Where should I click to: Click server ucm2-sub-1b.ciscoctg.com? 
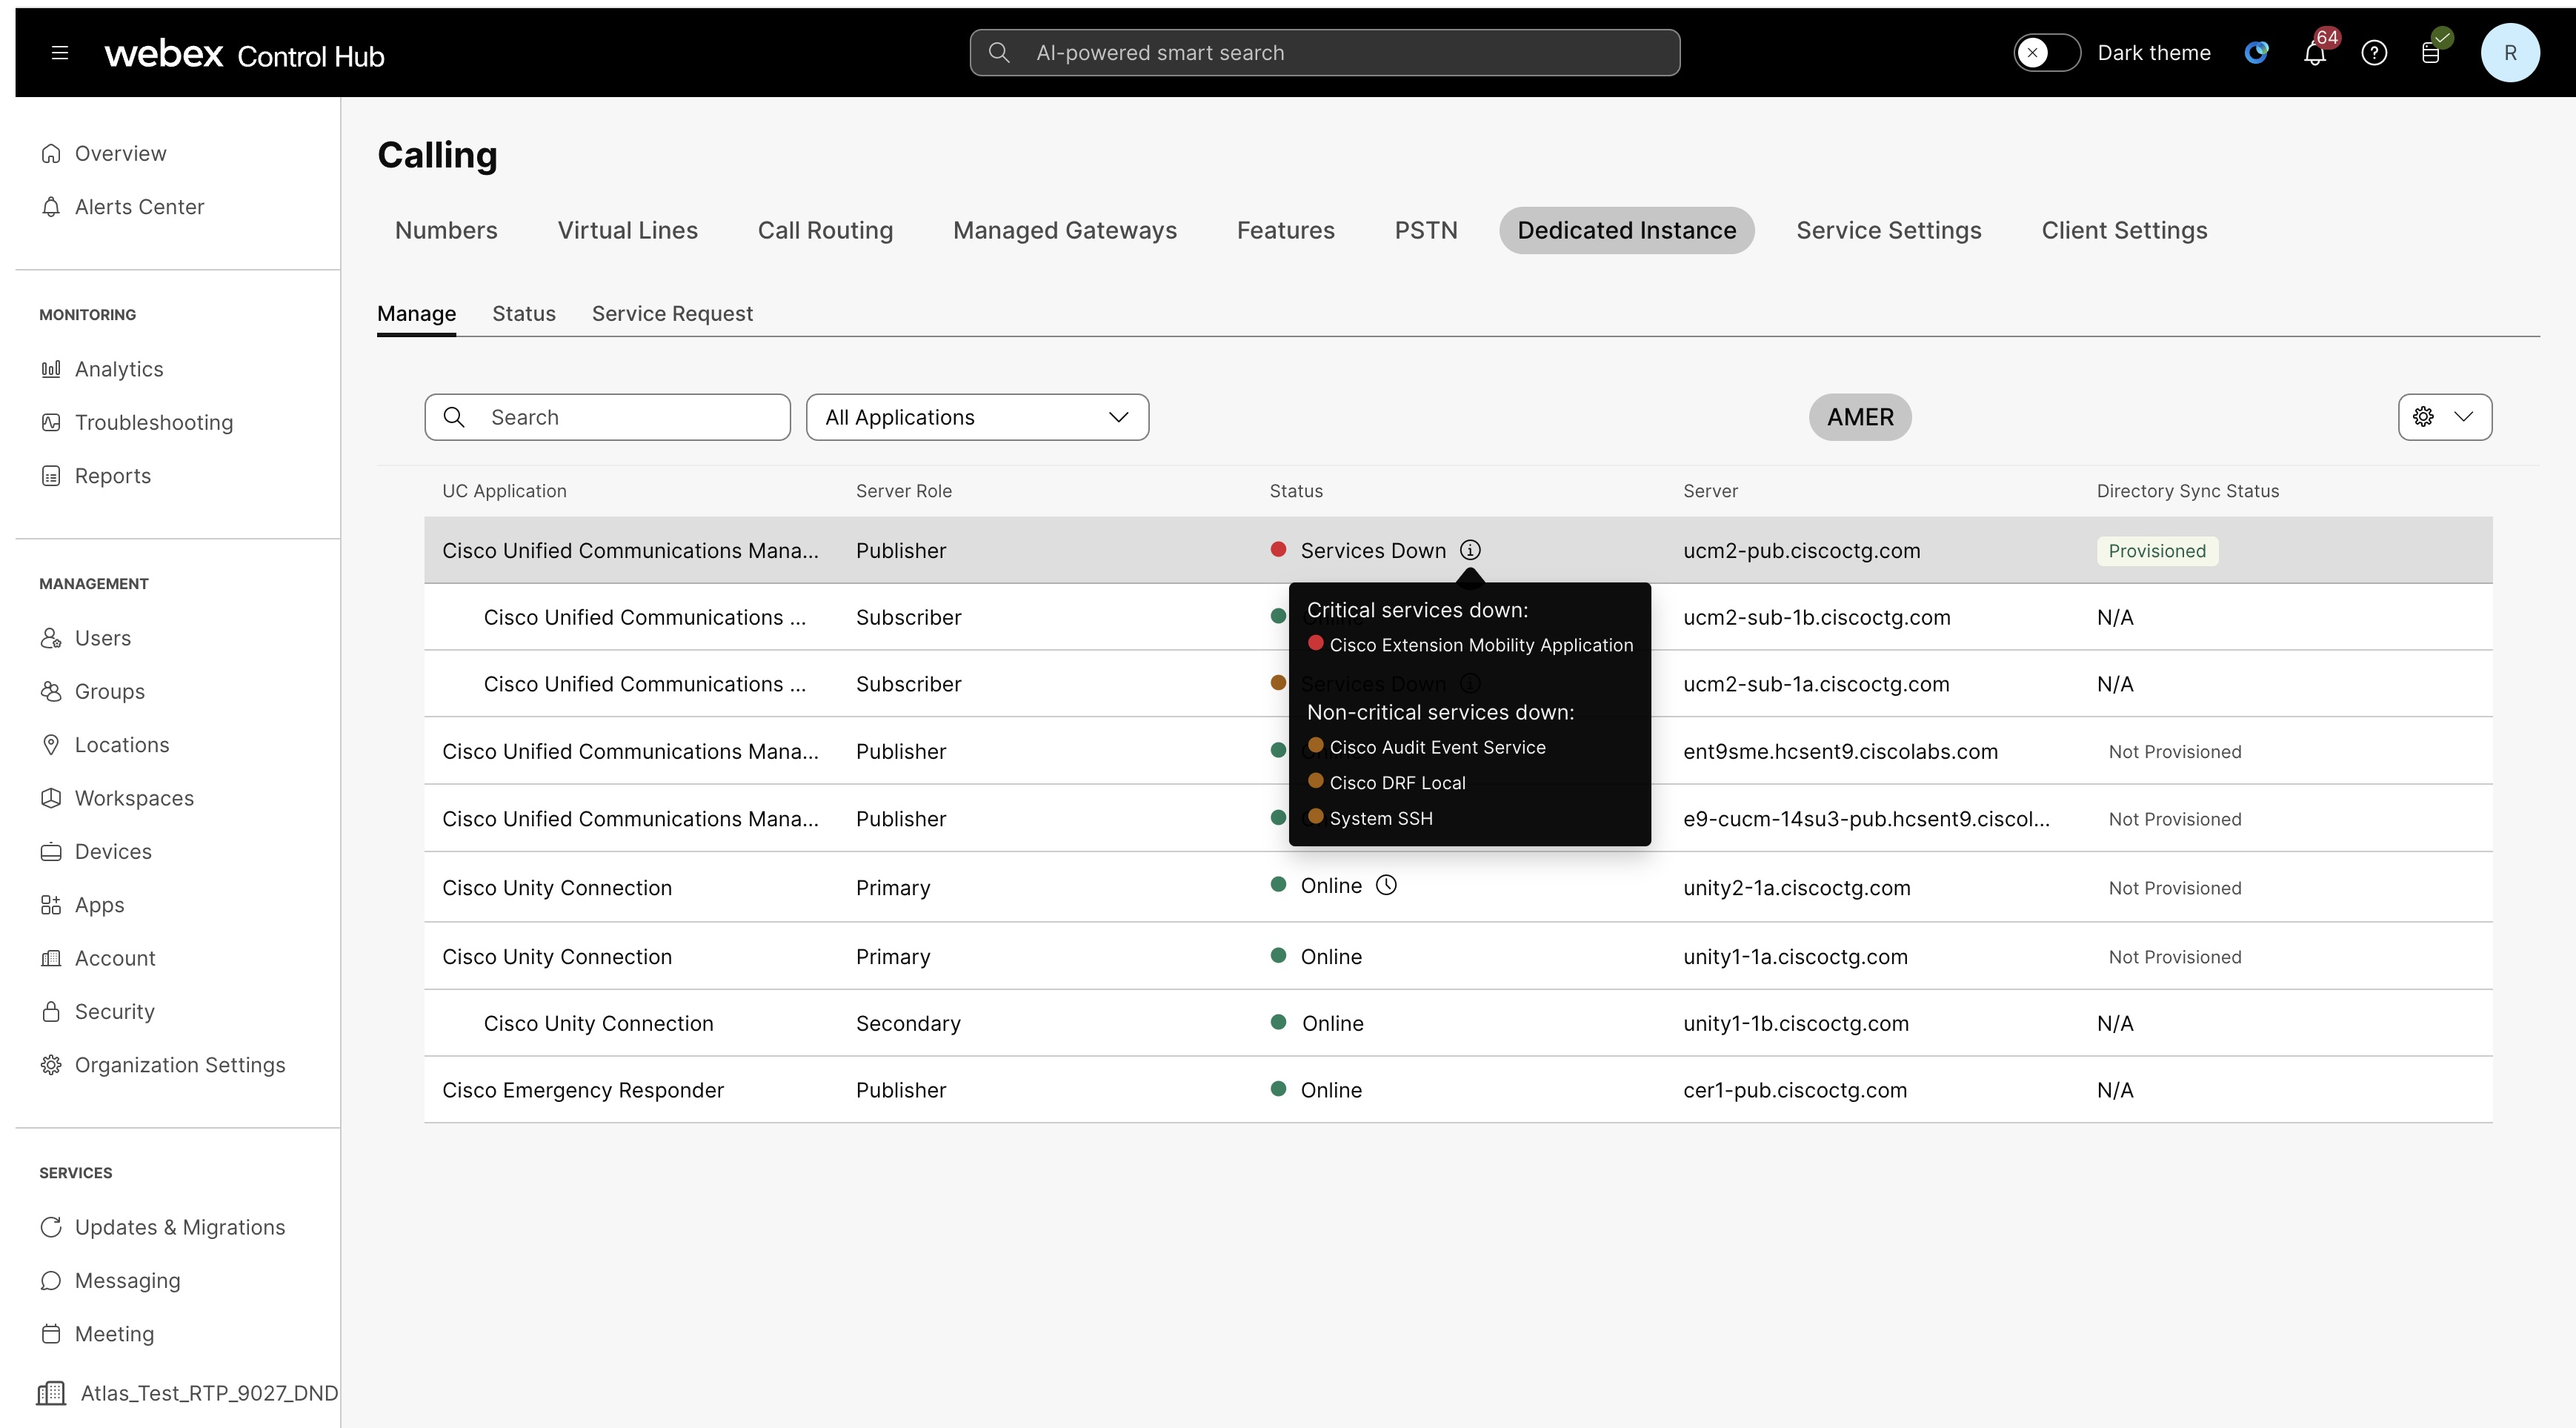pyautogui.click(x=1816, y=617)
